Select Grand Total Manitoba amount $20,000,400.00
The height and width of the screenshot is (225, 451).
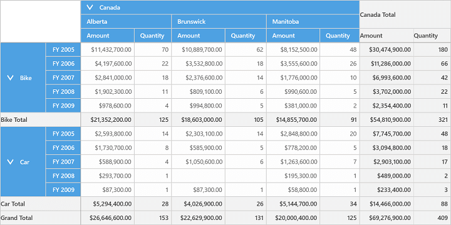pos(293,218)
